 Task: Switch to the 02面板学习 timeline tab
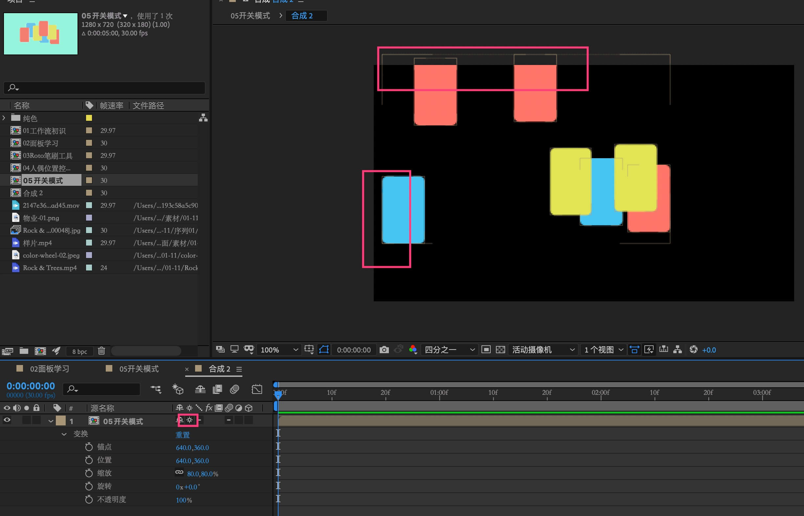click(49, 369)
